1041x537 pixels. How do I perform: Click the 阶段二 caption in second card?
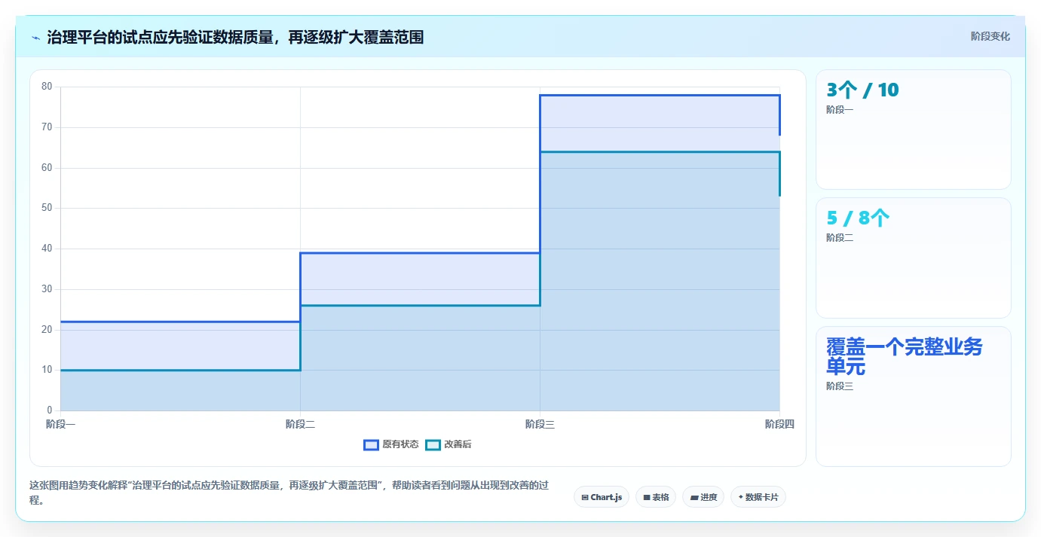pyautogui.click(x=840, y=238)
